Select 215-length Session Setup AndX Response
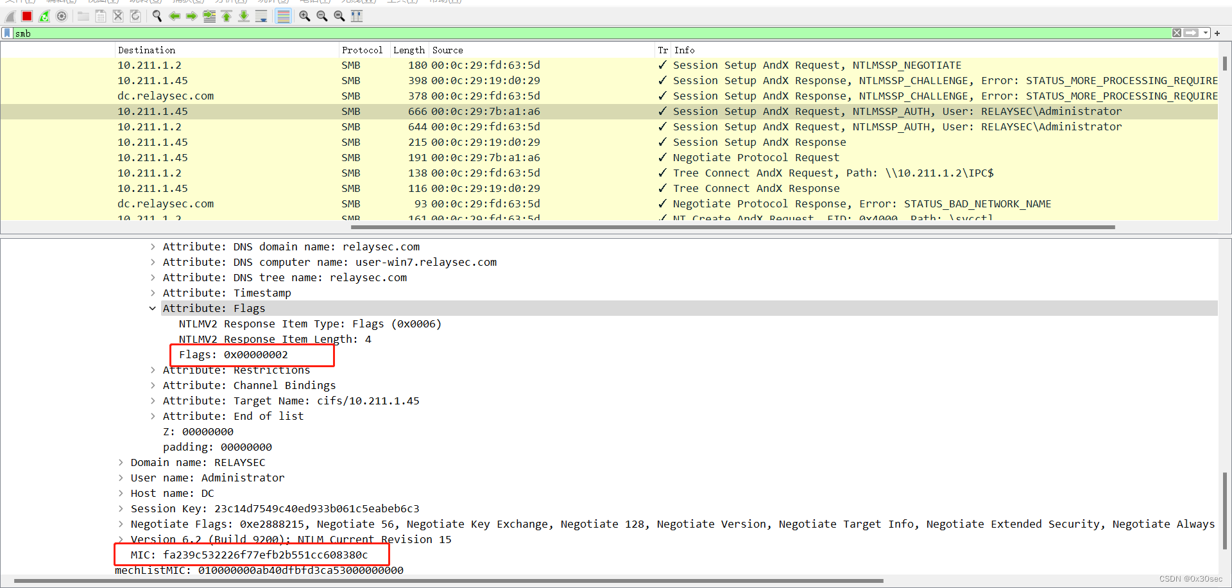1232x588 pixels. click(x=609, y=142)
